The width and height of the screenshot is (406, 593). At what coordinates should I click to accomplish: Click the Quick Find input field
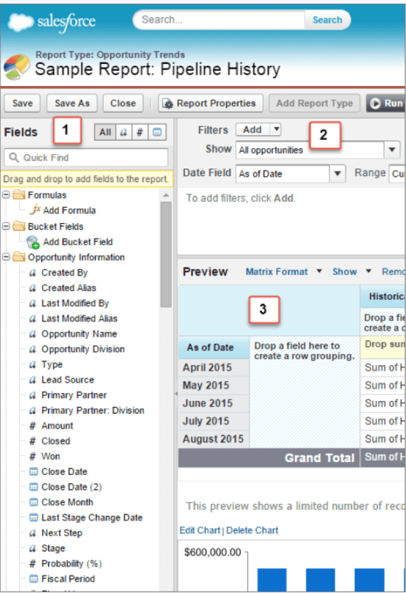(86, 158)
